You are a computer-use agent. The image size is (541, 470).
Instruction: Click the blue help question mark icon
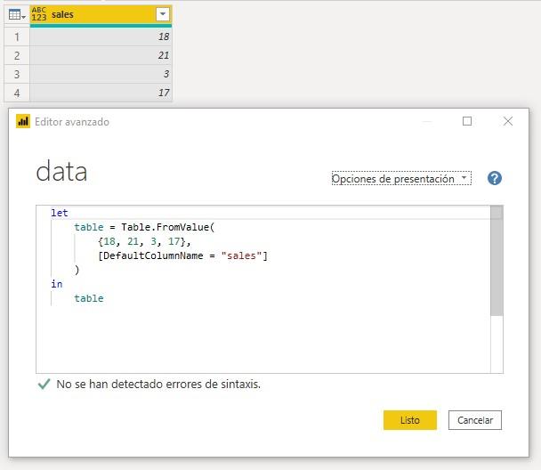[495, 178]
